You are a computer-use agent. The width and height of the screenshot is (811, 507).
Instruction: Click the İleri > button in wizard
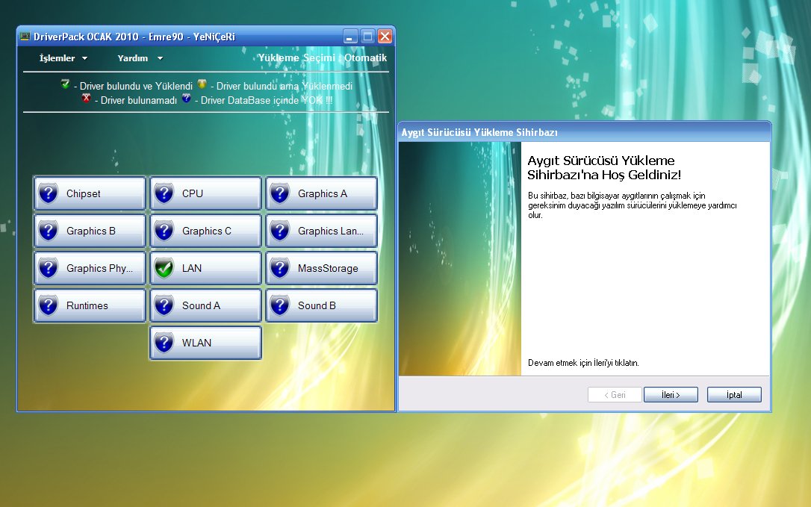(x=671, y=395)
